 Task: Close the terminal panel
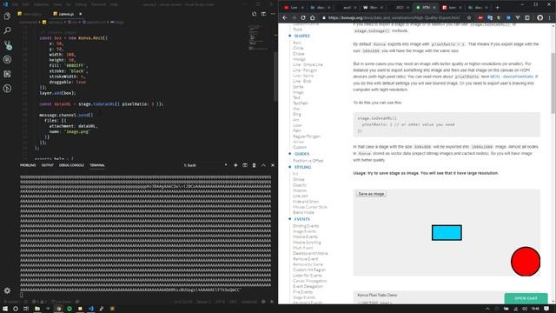pos(272,165)
